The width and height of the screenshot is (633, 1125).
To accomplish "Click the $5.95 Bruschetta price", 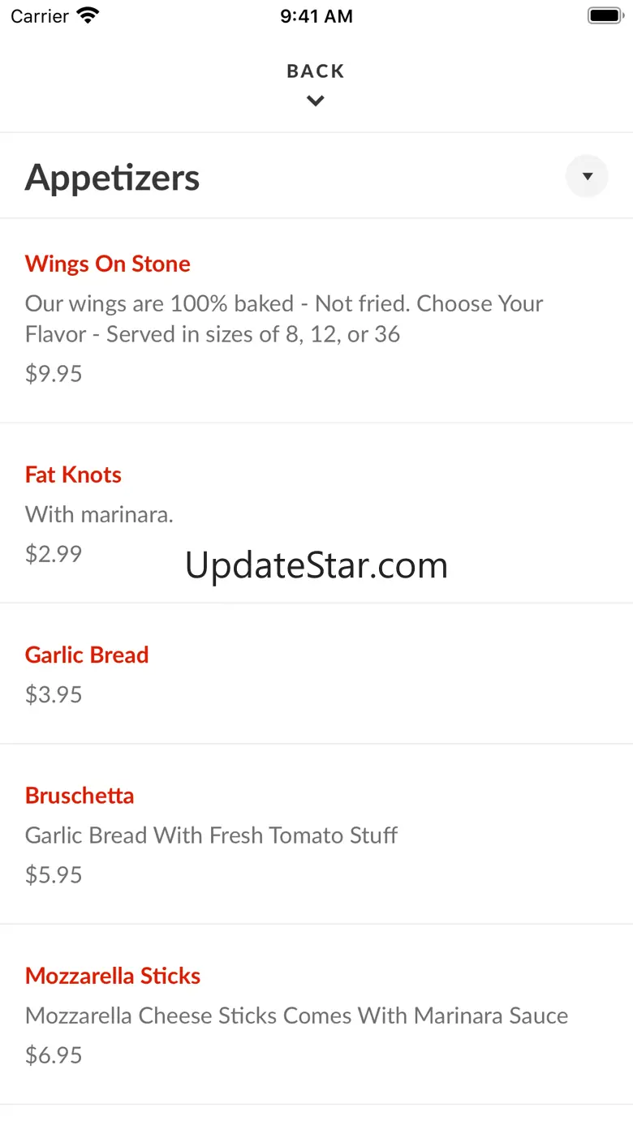I will 54,874.
